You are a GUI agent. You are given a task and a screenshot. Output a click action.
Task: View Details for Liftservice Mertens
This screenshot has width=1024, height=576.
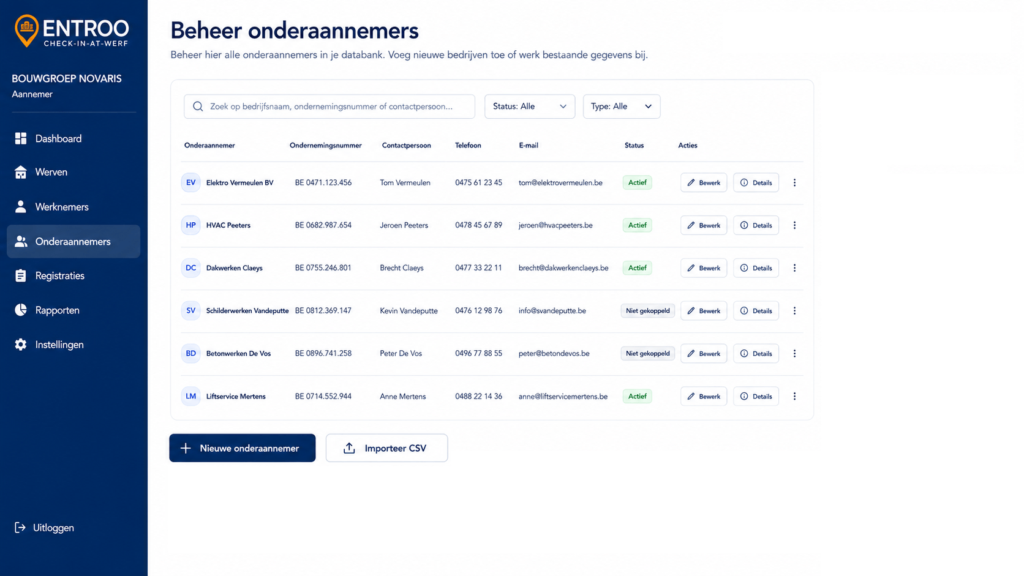tap(756, 397)
